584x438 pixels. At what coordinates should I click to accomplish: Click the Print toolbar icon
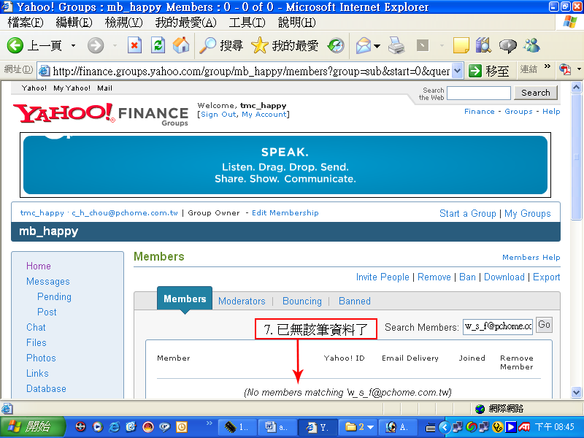coord(396,46)
